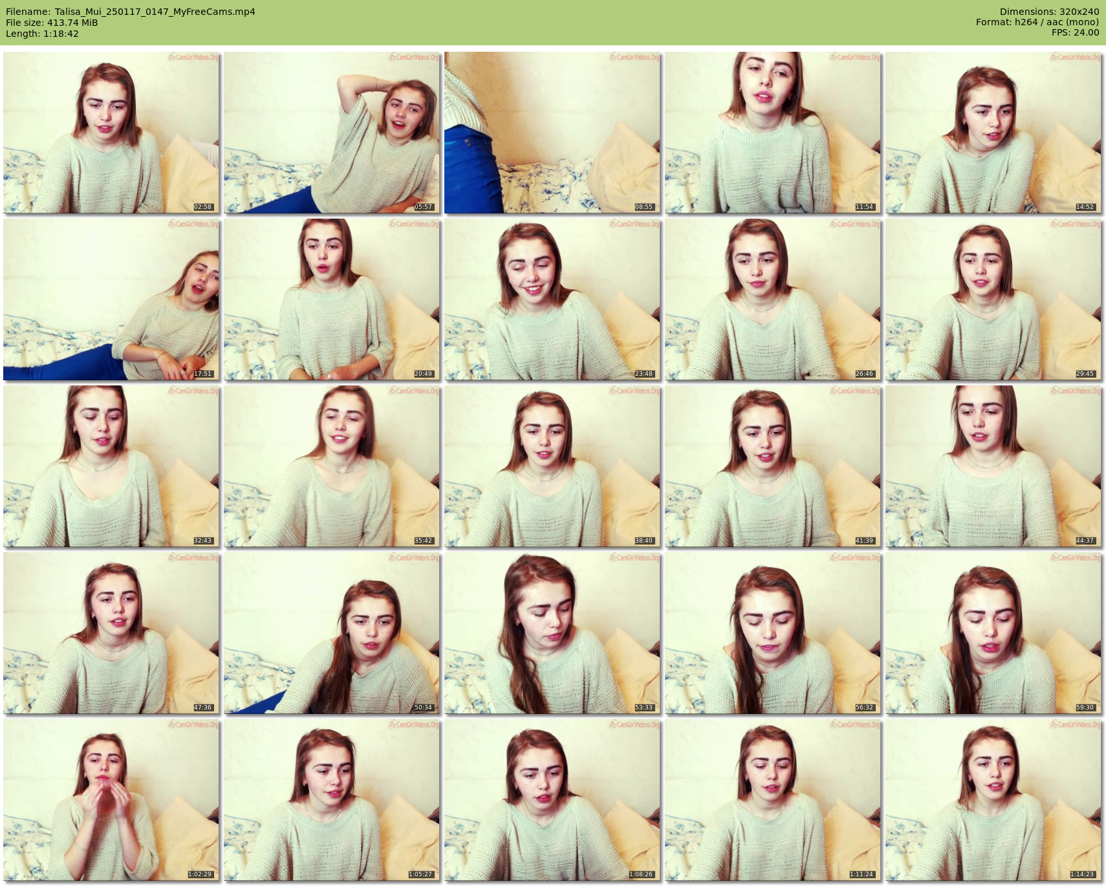The height and width of the screenshot is (886, 1106).
Task: Select the frame at timestamp 05:57
Action: point(332,133)
